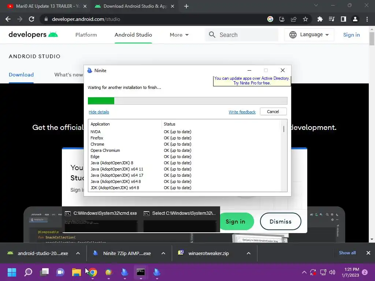This screenshot has height=281, width=375.
Task: Click the green Sign in button
Action: [235, 221]
